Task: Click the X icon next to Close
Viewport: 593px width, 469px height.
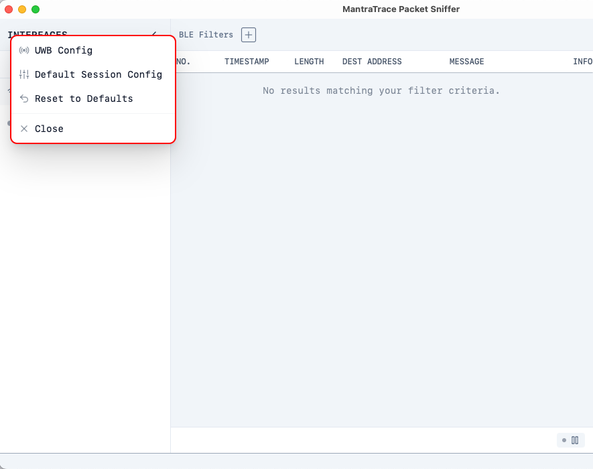Action: pyautogui.click(x=24, y=129)
